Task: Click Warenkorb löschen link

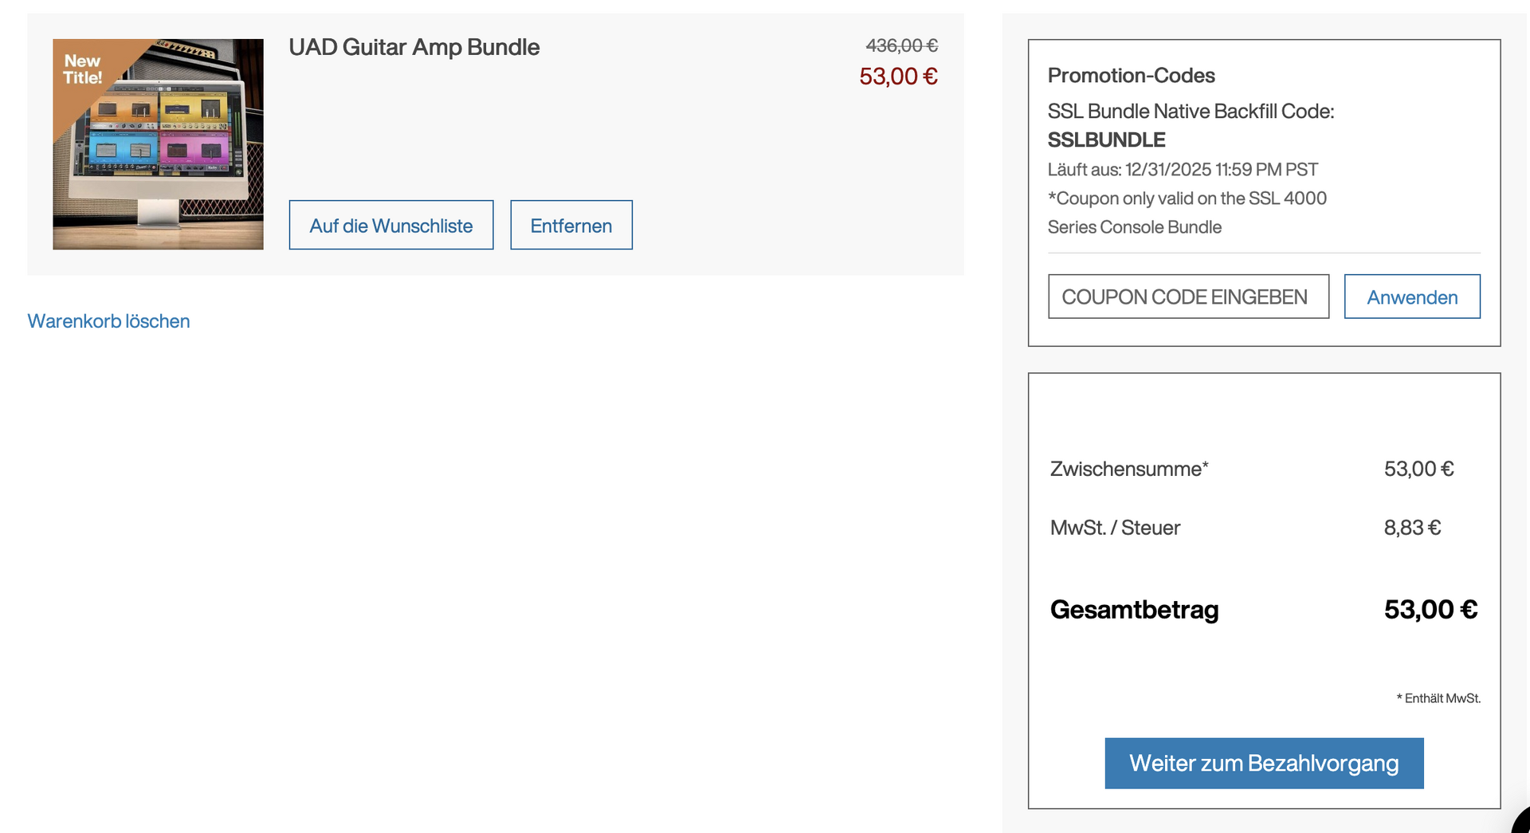Action: [108, 321]
